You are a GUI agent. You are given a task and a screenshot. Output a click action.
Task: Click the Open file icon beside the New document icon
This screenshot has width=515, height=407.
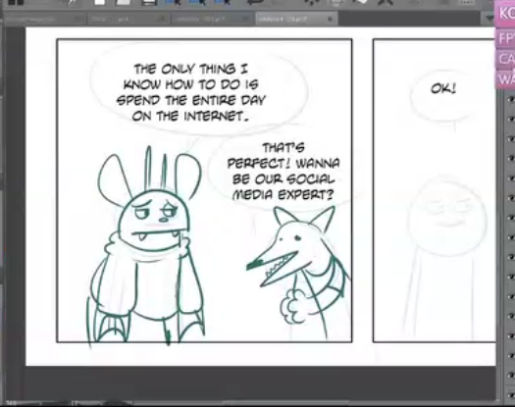pyautogui.click(x=124, y=2)
